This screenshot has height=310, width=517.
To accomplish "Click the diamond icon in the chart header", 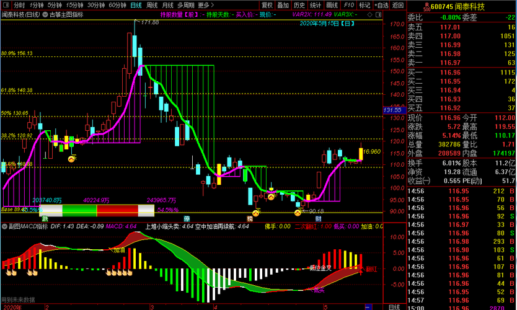I will click(369, 14).
